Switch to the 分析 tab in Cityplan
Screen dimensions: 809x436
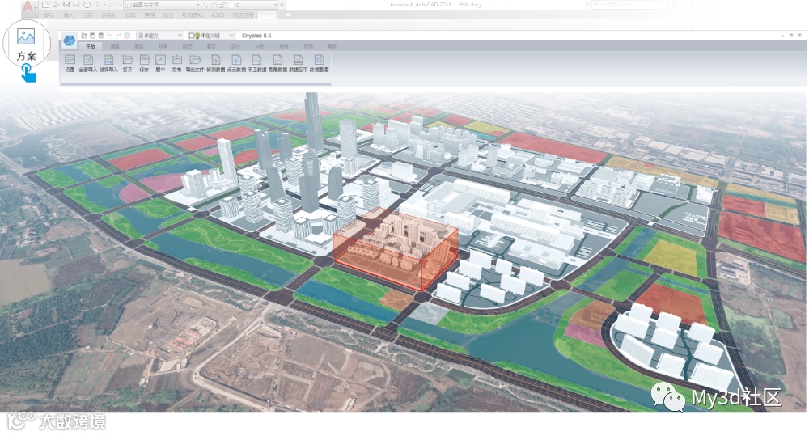coord(260,46)
